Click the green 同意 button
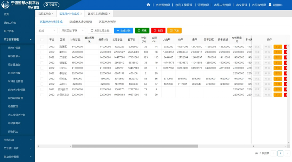This screenshot has height=162, width=292. coord(142,30)
